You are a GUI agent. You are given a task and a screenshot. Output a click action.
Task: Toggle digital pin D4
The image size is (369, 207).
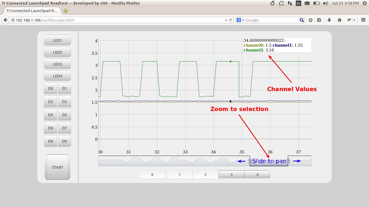pyautogui.click(x=51, y=115)
